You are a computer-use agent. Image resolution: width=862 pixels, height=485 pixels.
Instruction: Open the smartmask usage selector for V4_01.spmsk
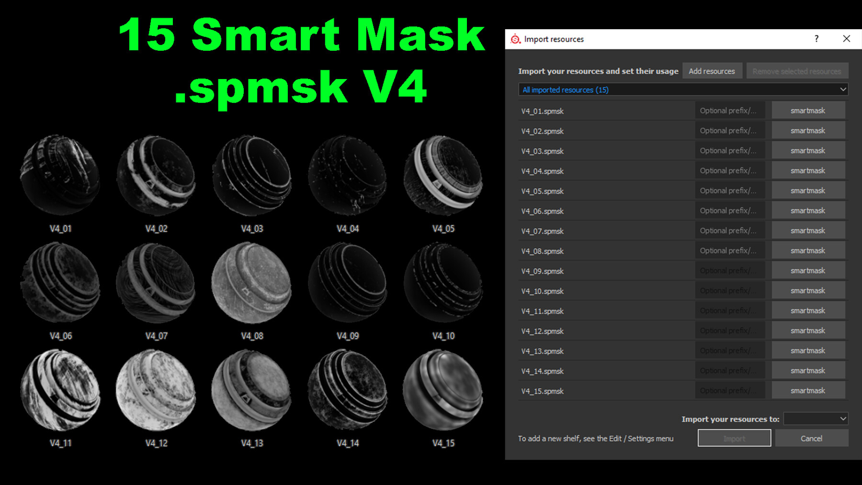tap(808, 110)
